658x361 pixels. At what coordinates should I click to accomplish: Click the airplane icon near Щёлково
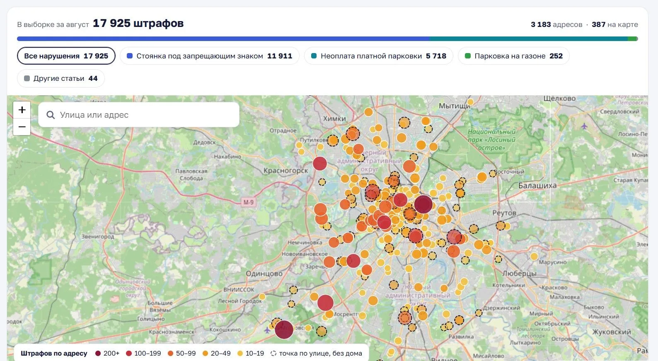coord(584,126)
